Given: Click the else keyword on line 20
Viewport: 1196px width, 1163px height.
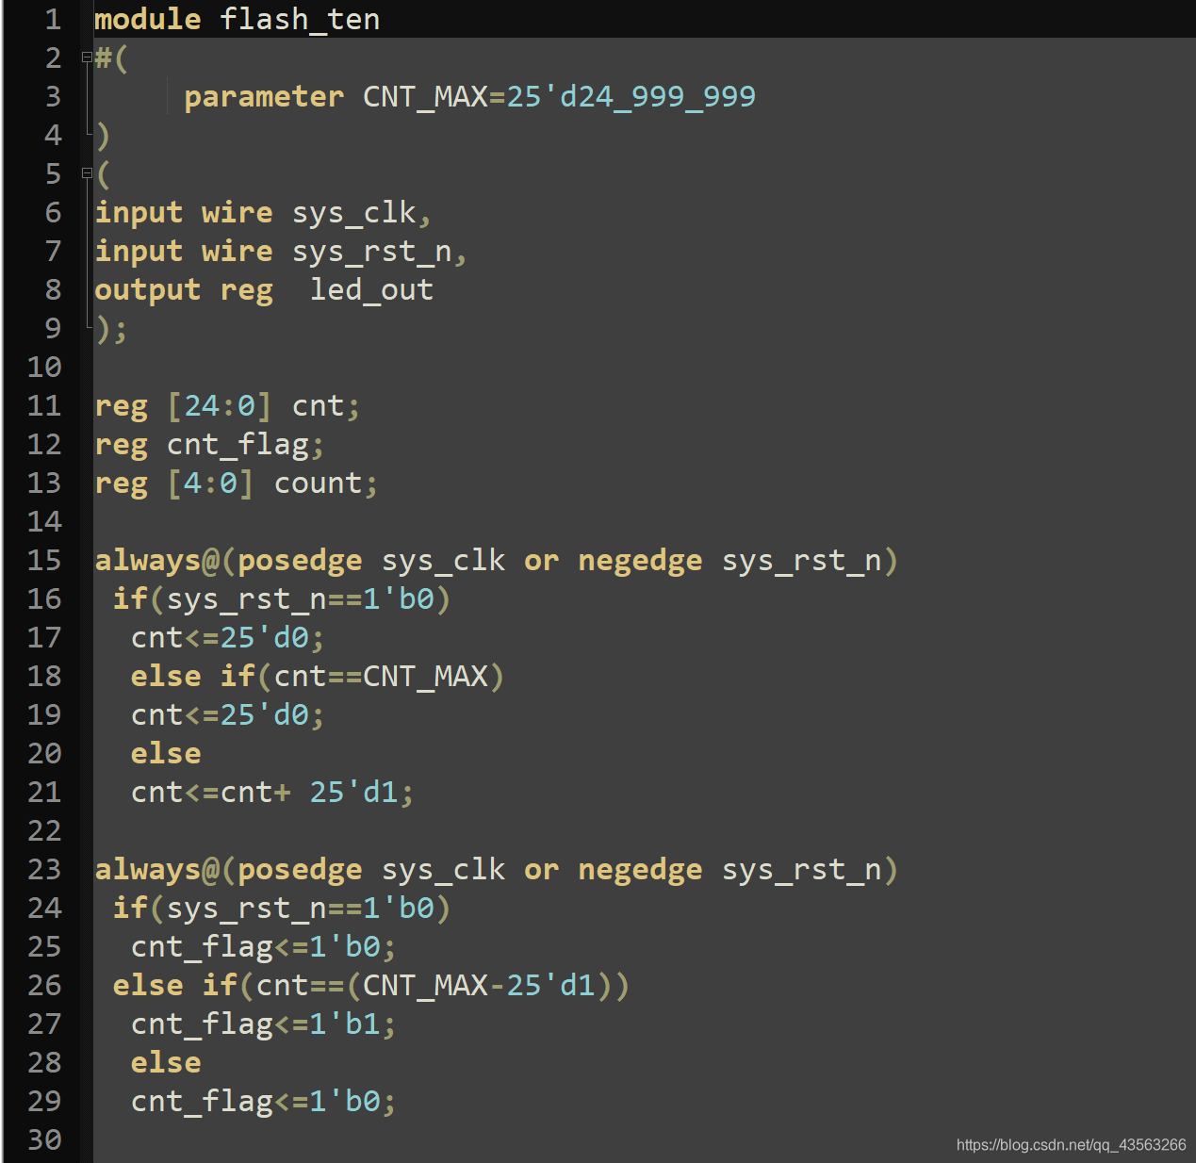Looking at the screenshot, I should pyautogui.click(x=167, y=754).
